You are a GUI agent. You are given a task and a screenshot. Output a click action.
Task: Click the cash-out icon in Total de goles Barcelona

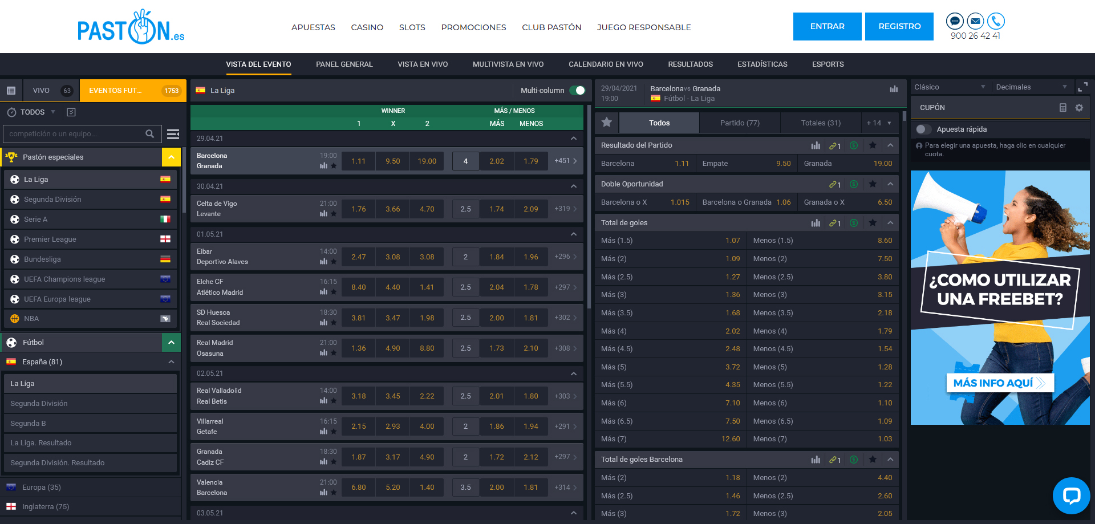tap(854, 460)
